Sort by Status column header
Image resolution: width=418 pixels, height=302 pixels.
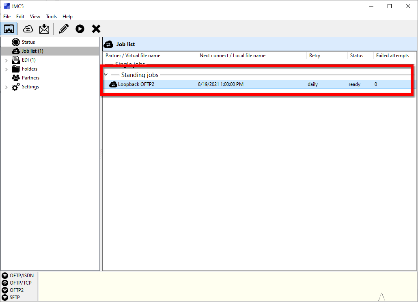click(361, 56)
